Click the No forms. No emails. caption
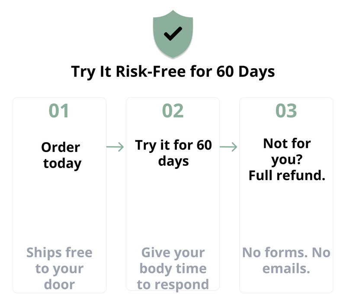This screenshot has height=308, width=346. pos(286,260)
